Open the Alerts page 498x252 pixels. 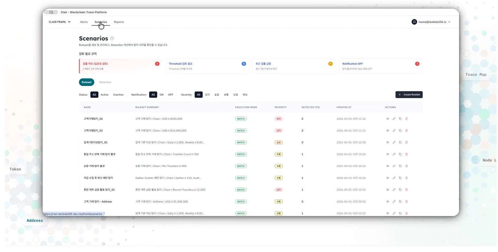pos(84,22)
